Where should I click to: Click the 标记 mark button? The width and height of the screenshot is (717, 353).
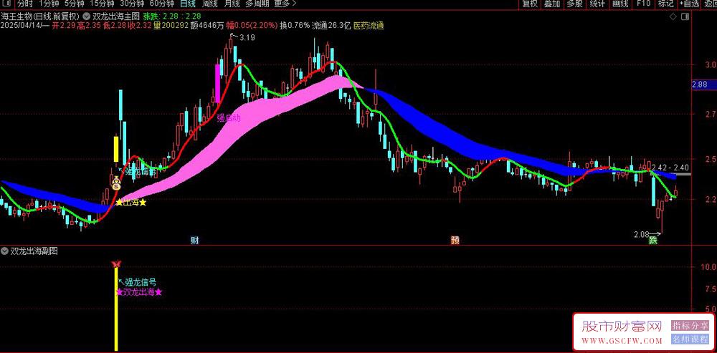tap(665, 4)
